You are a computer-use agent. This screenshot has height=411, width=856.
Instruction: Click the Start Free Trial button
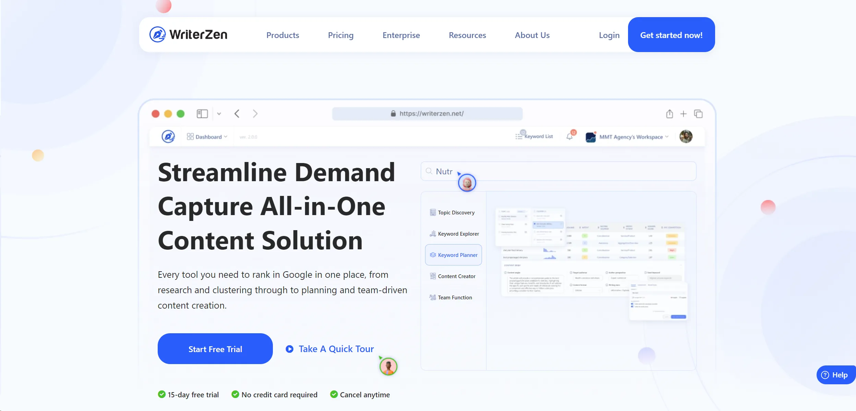point(215,349)
